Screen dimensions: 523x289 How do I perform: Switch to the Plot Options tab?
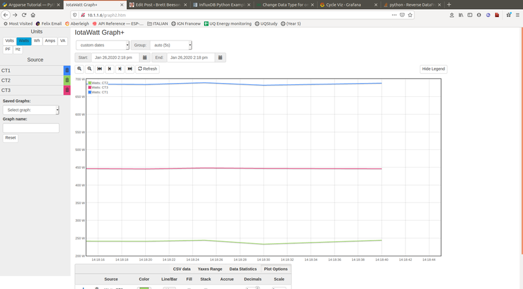click(275, 269)
